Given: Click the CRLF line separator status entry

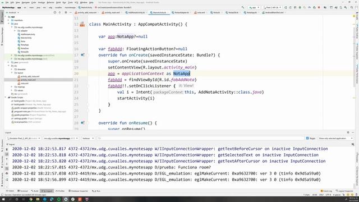Looking at the screenshot, I should pyautogui.click(x=321, y=195).
